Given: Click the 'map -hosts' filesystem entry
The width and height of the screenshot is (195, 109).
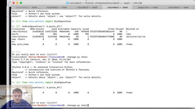Looking at the screenshot, I should 18,39.
